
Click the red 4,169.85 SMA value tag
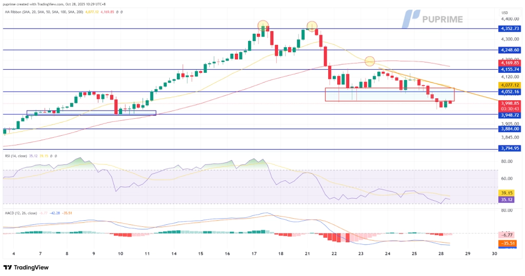[510, 63]
